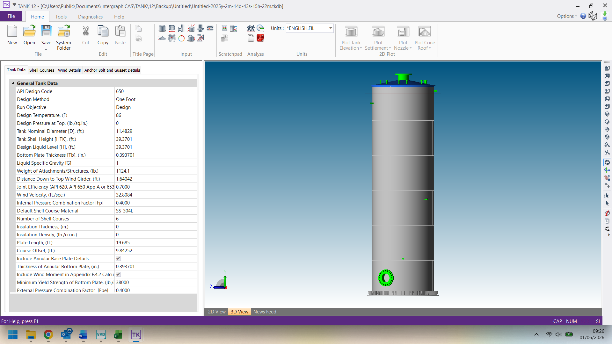The image size is (612, 344).
Task: Click the PDF report icon in Analyze group
Action: click(260, 38)
